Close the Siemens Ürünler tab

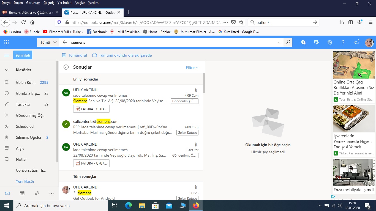57,12
